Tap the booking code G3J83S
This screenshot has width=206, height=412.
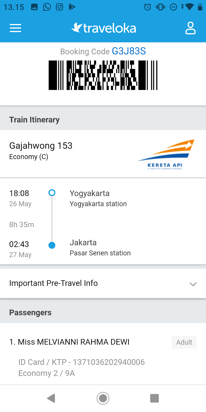click(x=129, y=51)
